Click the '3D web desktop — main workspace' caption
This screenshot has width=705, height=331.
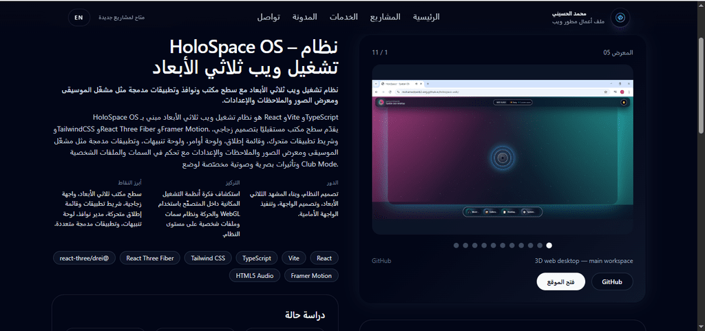click(584, 261)
